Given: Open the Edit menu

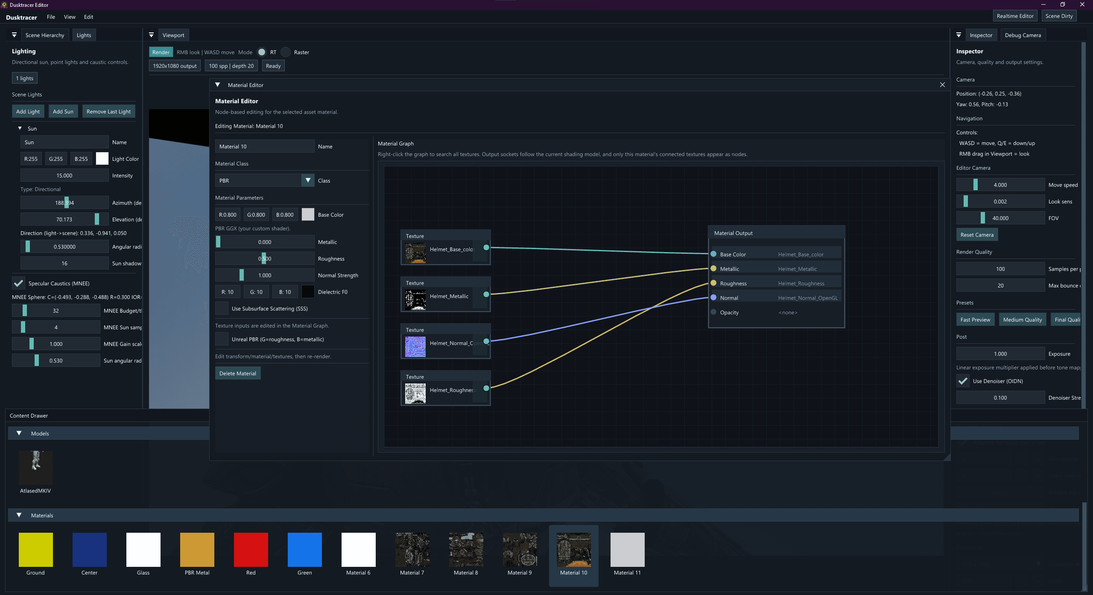Looking at the screenshot, I should pyautogui.click(x=88, y=17).
